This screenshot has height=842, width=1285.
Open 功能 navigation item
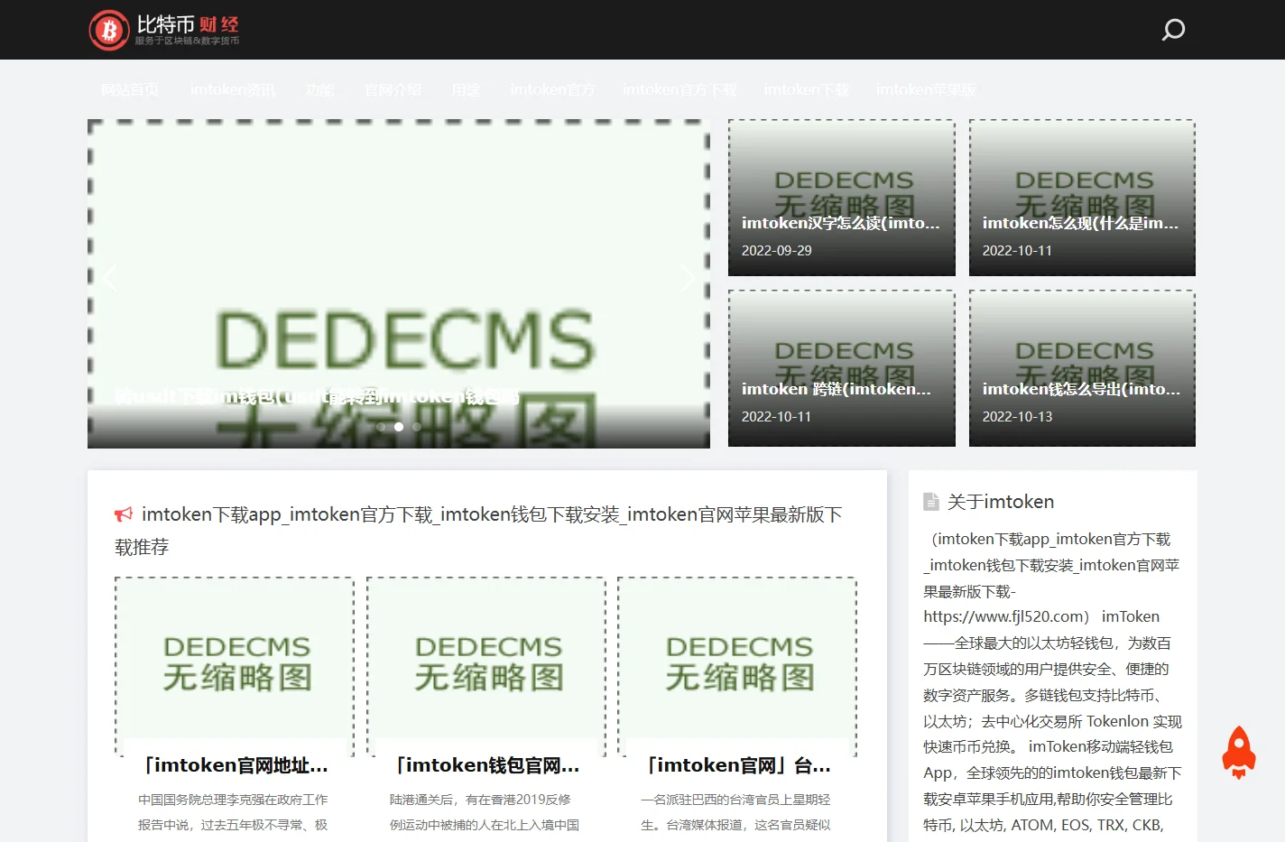(320, 90)
